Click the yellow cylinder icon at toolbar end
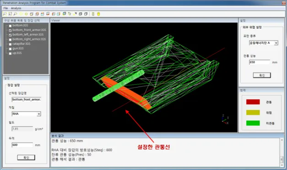 pyautogui.click(x=98, y=14)
